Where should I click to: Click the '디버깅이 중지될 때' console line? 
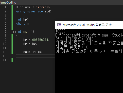[89, 43]
